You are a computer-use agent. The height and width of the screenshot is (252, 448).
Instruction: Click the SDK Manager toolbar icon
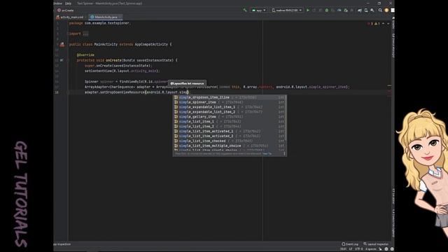coord(372,10)
